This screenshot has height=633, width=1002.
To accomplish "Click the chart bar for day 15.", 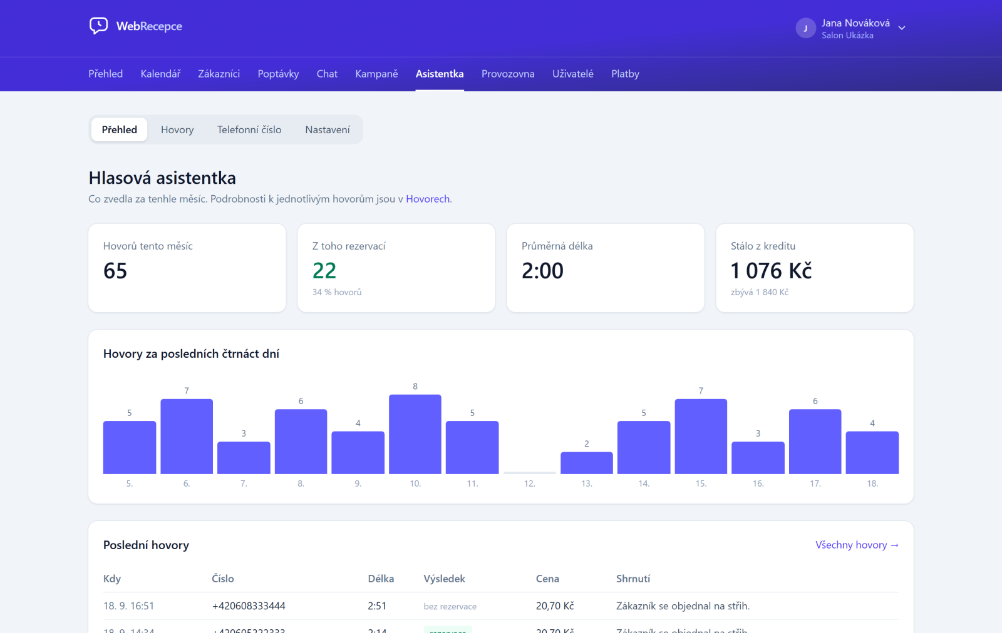I will coord(701,436).
